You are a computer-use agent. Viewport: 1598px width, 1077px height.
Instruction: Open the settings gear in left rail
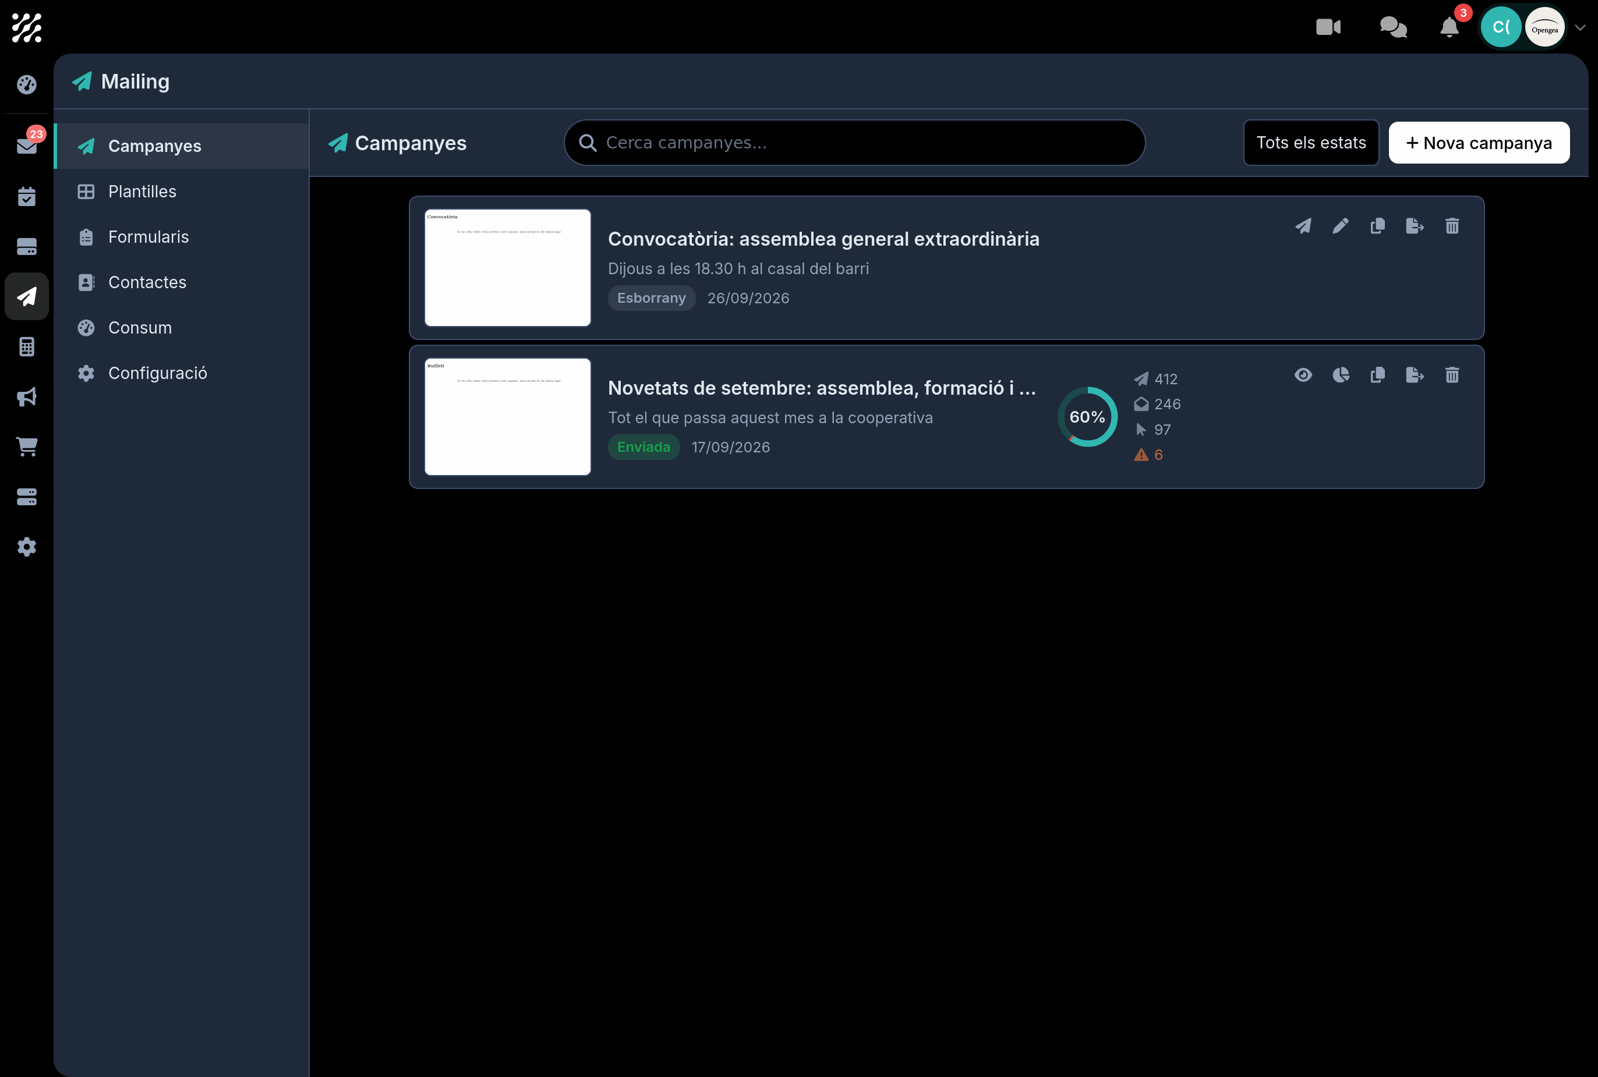tap(26, 547)
